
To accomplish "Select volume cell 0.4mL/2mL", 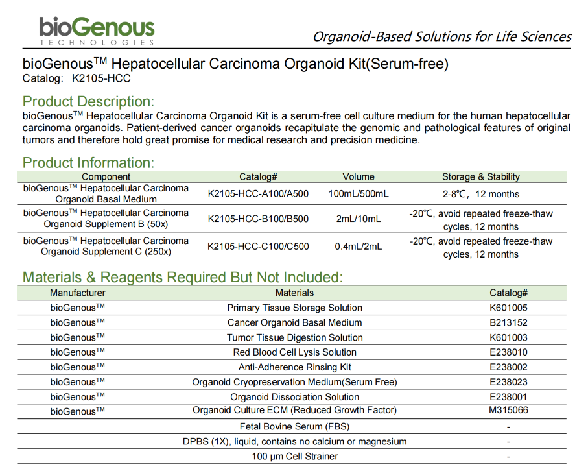I will tap(359, 246).
